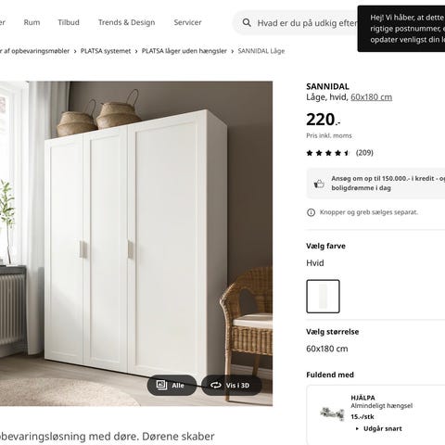
Task: Open the Rum menu
Action: [x=32, y=22]
